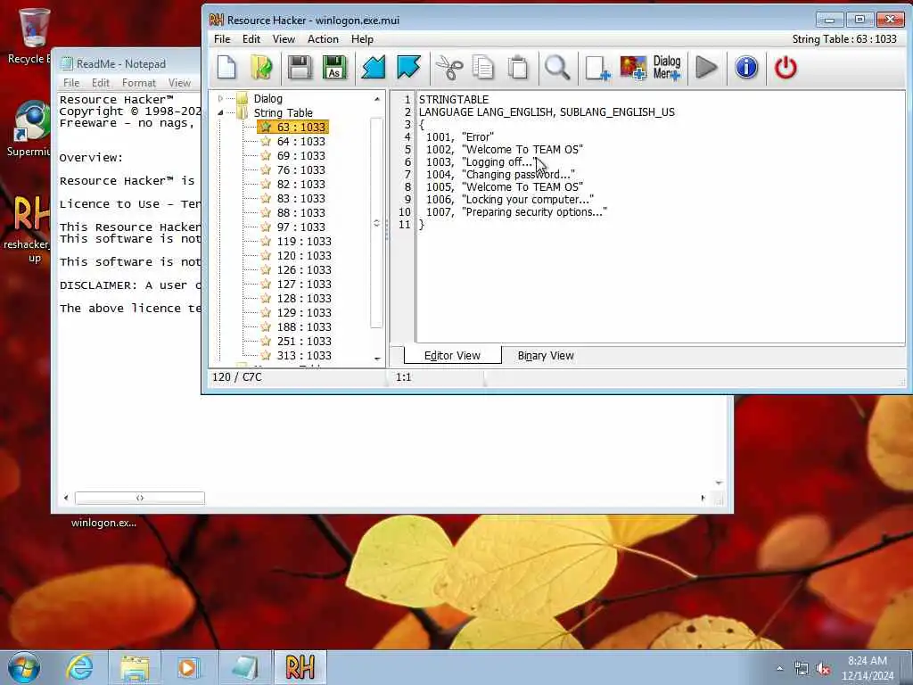Image resolution: width=913 pixels, height=685 pixels.
Task: Click Notepad horizontal scrollbar thumb
Action: 140,498
